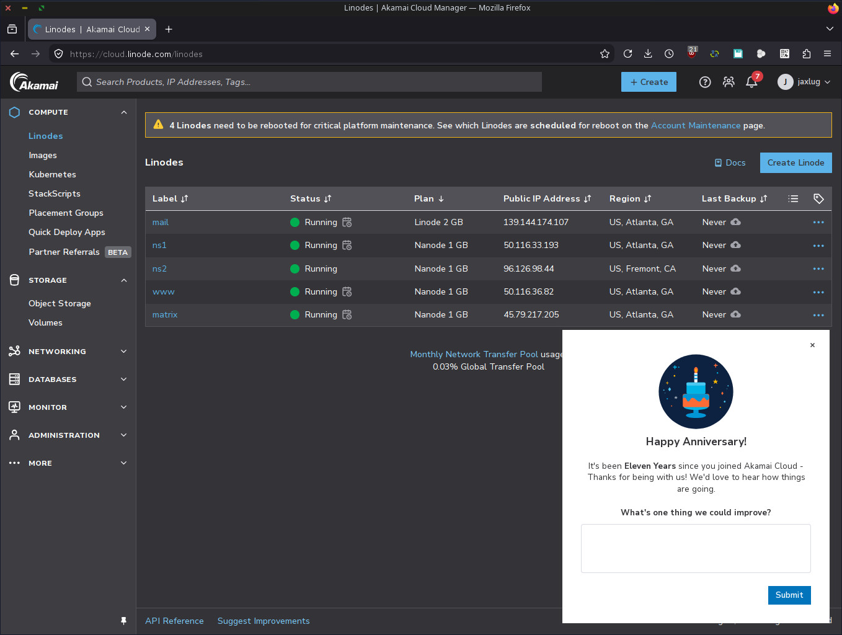The image size is (842, 635).
Task: Go to Kubernetes in the sidebar
Action: [53, 174]
